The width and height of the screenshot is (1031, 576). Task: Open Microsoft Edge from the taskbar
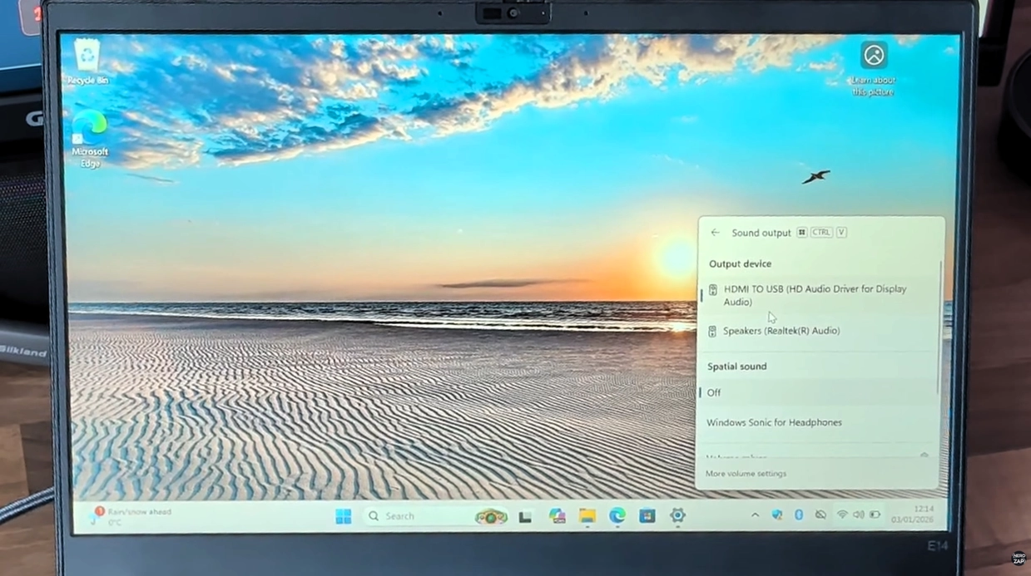coord(617,516)
